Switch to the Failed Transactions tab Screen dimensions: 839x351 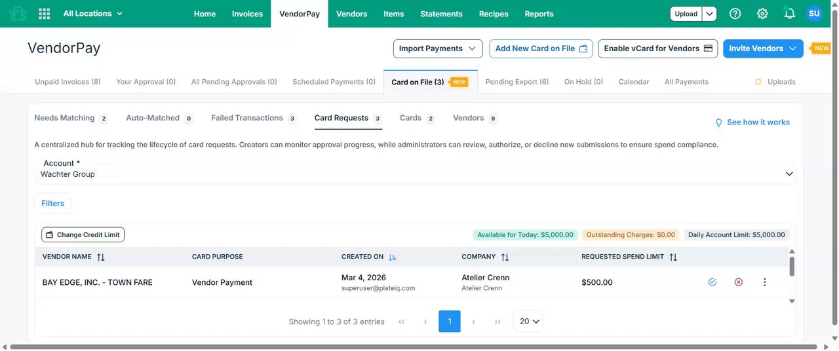[x=247, y=118]
